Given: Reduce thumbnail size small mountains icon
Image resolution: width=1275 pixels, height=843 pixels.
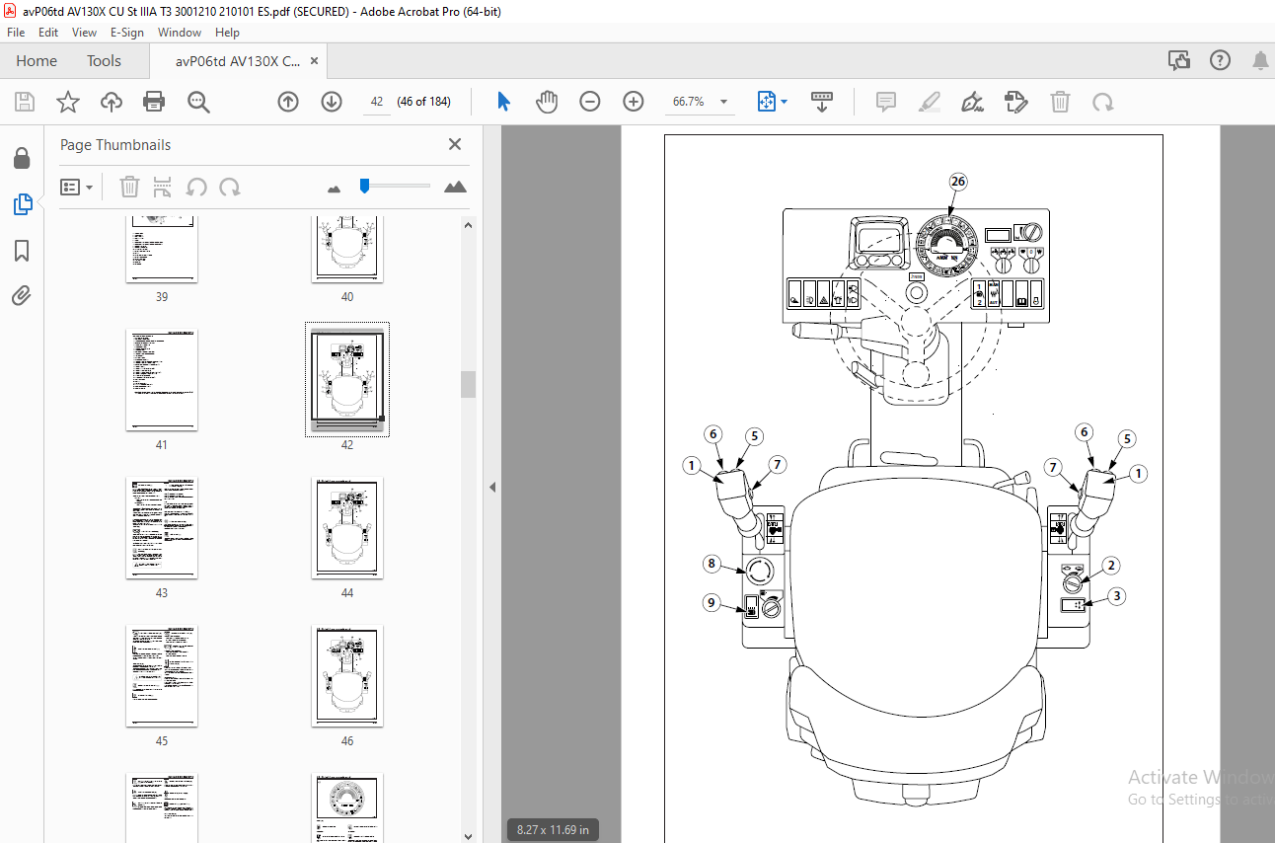Looking at the screenshot, I should click(334, 188).
